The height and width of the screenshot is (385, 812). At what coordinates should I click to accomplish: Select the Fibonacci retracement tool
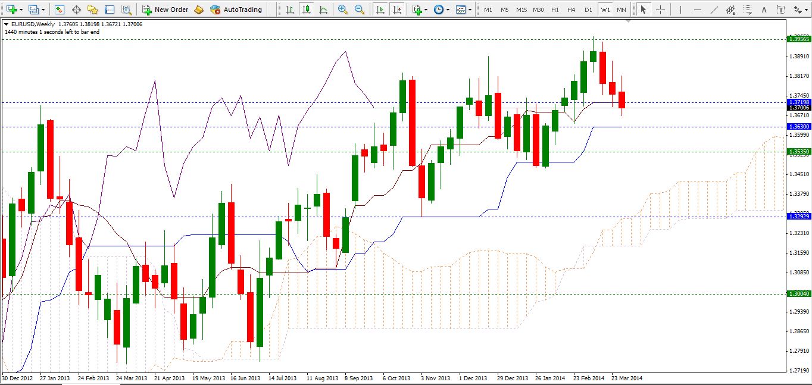tap(747, 10)
